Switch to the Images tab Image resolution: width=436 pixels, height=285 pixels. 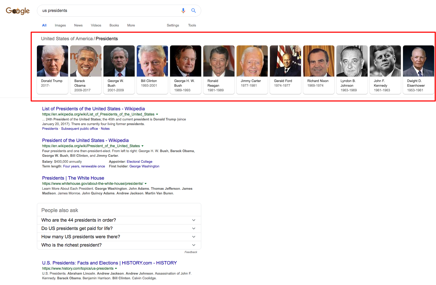[x=60, y=25]
